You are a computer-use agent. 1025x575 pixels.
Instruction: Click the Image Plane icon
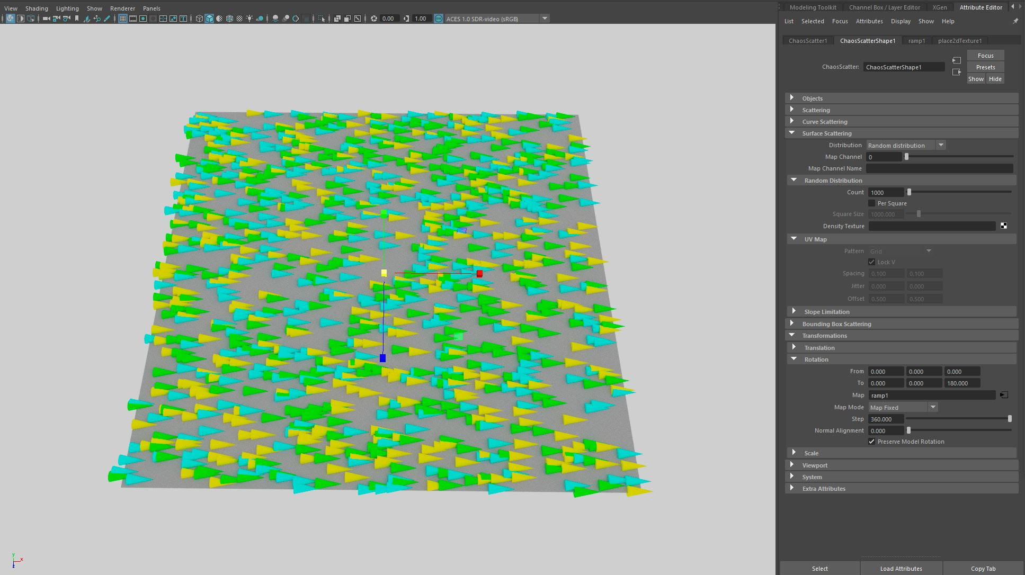[x=87, y=19]
